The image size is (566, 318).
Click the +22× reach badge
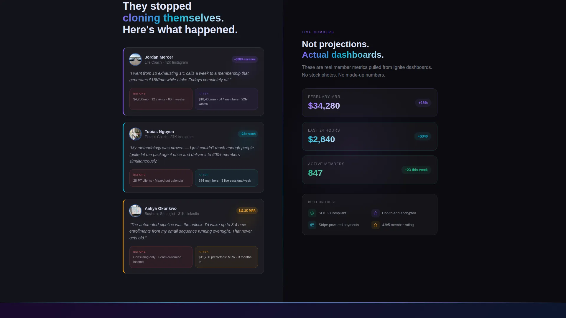(x=248, y=134)
